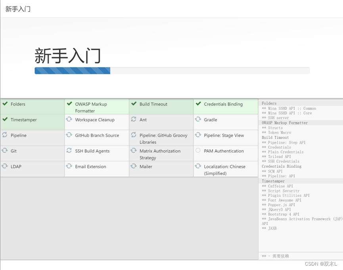Select the Build Timeout plugin name
The width and height of the screenshot is (343, 270).
153,104
